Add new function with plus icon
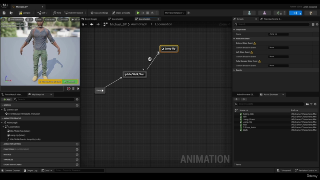 77,149
